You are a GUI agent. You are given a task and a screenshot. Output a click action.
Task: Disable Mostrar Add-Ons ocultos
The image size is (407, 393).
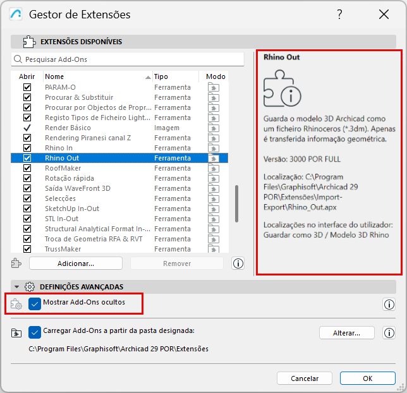[35, 304]
